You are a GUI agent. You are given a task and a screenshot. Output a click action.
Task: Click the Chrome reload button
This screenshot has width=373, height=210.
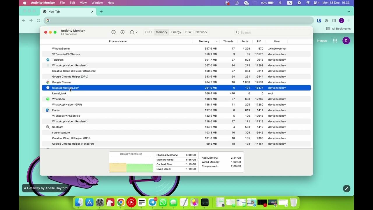(x=38, y=20)
